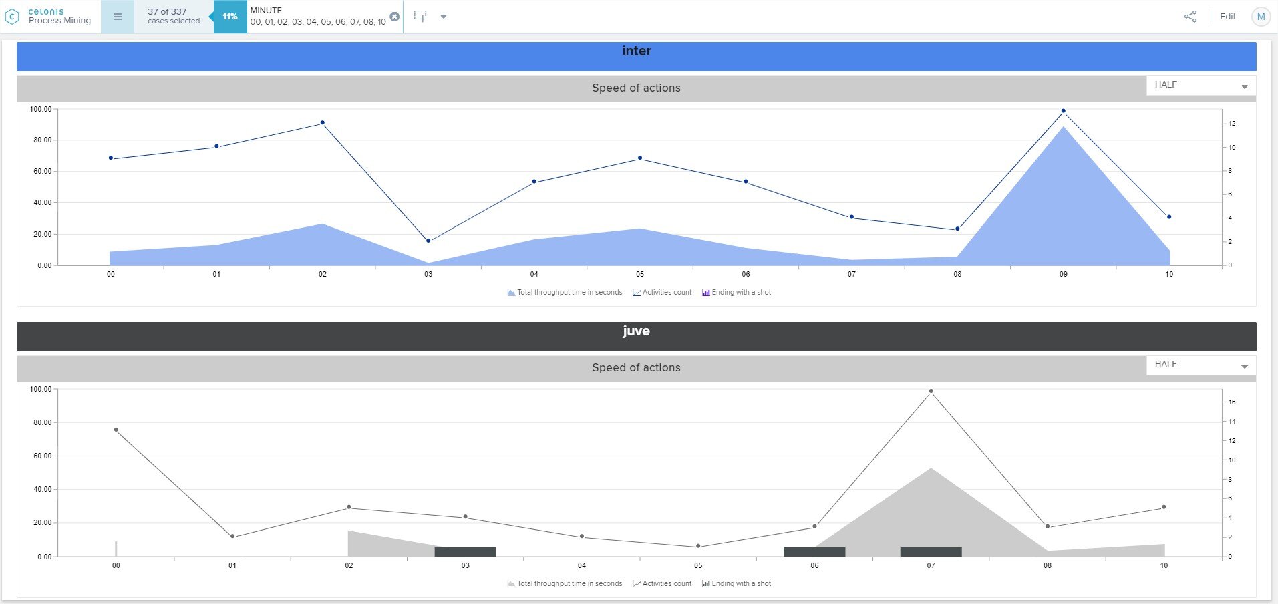Toggle juve Activities count legend series
The width and height of the screenshot is (1278, 604).
coord(662,584)
